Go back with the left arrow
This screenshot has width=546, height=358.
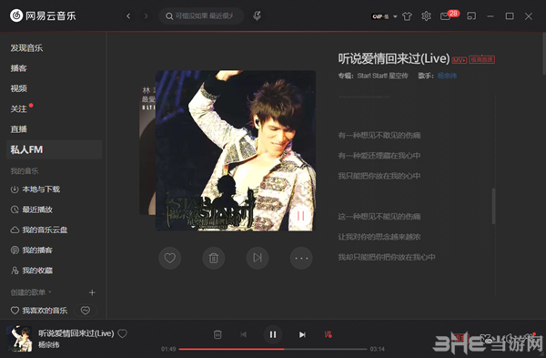128,16
